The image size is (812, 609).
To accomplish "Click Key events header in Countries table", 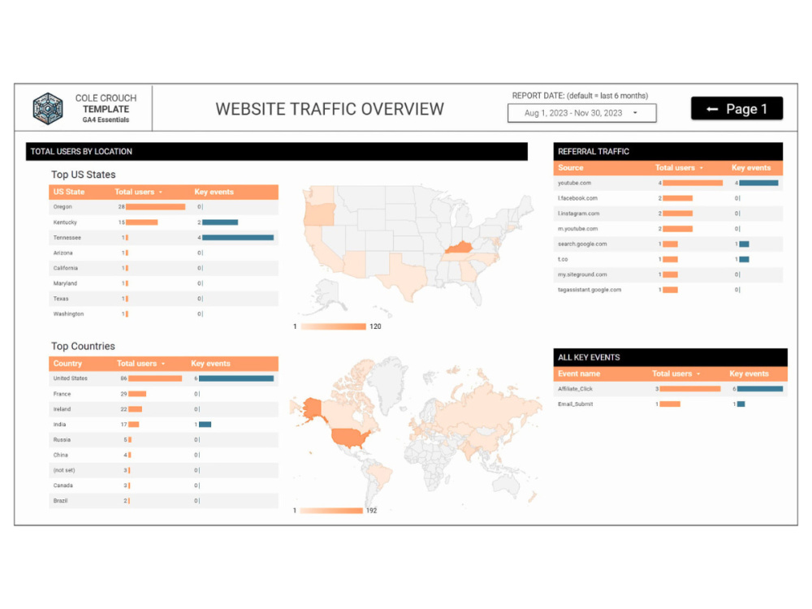I will [210, 364].
